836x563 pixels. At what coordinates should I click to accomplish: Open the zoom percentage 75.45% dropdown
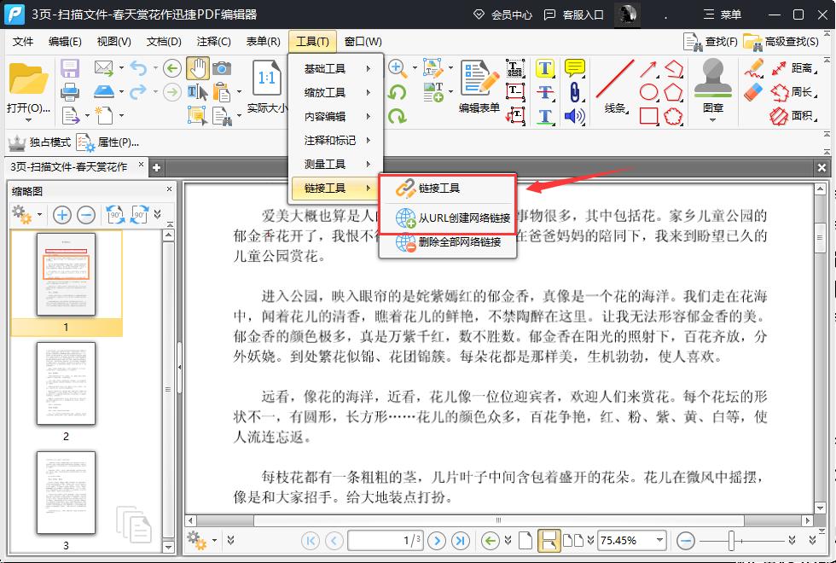661,540
